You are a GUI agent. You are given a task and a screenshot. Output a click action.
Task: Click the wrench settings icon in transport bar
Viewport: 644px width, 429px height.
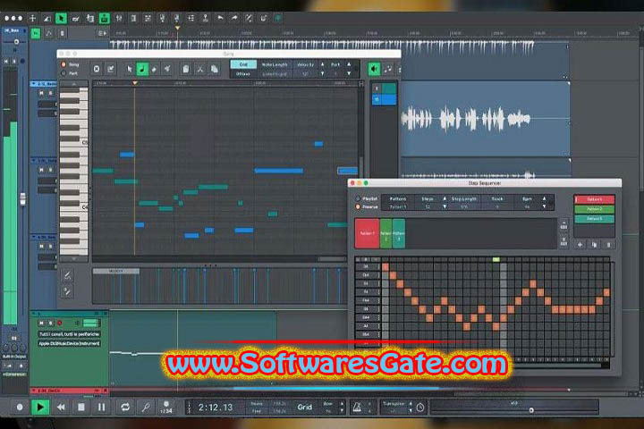146,408
